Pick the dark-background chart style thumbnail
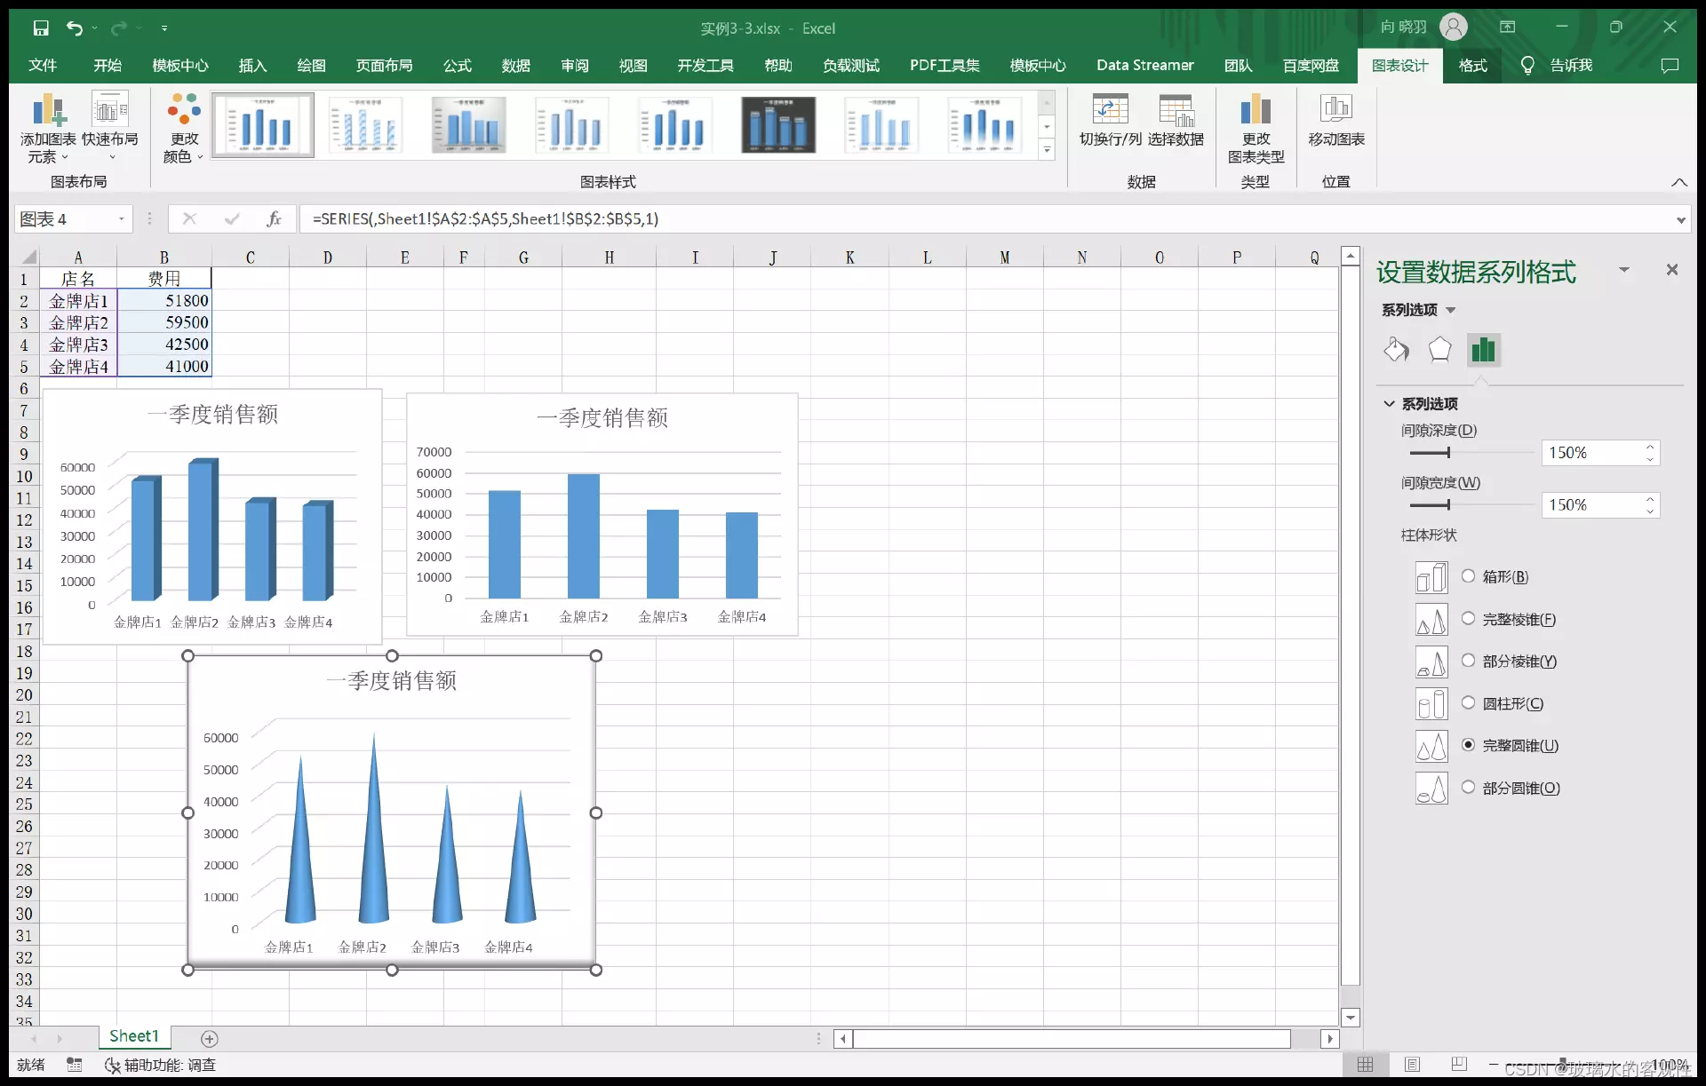The width and height of the screenshot is (1706, 1086). tap(778, 125)
